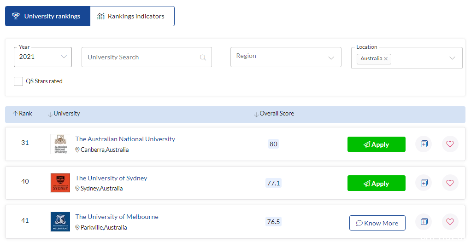Click the Parkville,Australia location text
471x242 pixels.
point(104,227)
